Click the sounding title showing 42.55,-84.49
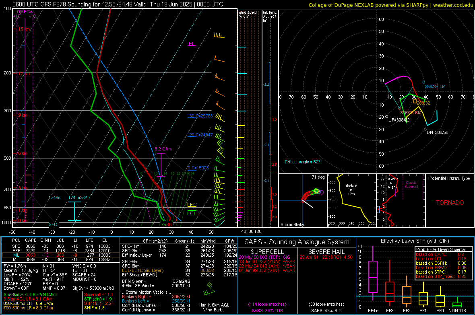Image resolution: width=475 pixels, height=315 pixels. pyautogui.click(x=118, y=4)
